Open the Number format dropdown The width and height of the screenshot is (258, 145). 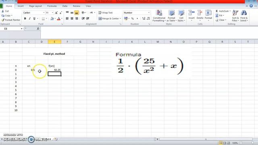tap(149, 12)
